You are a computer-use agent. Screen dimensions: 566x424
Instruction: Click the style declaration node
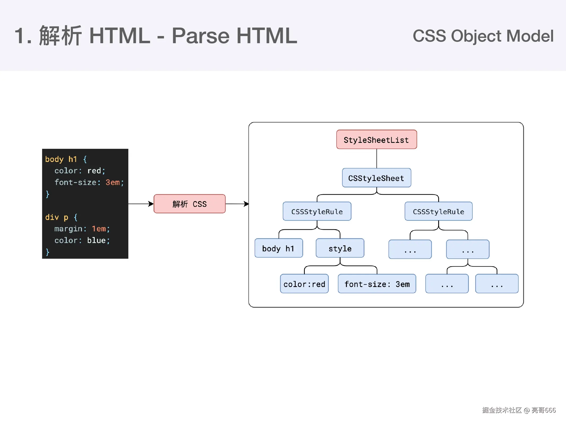(340, 248)
